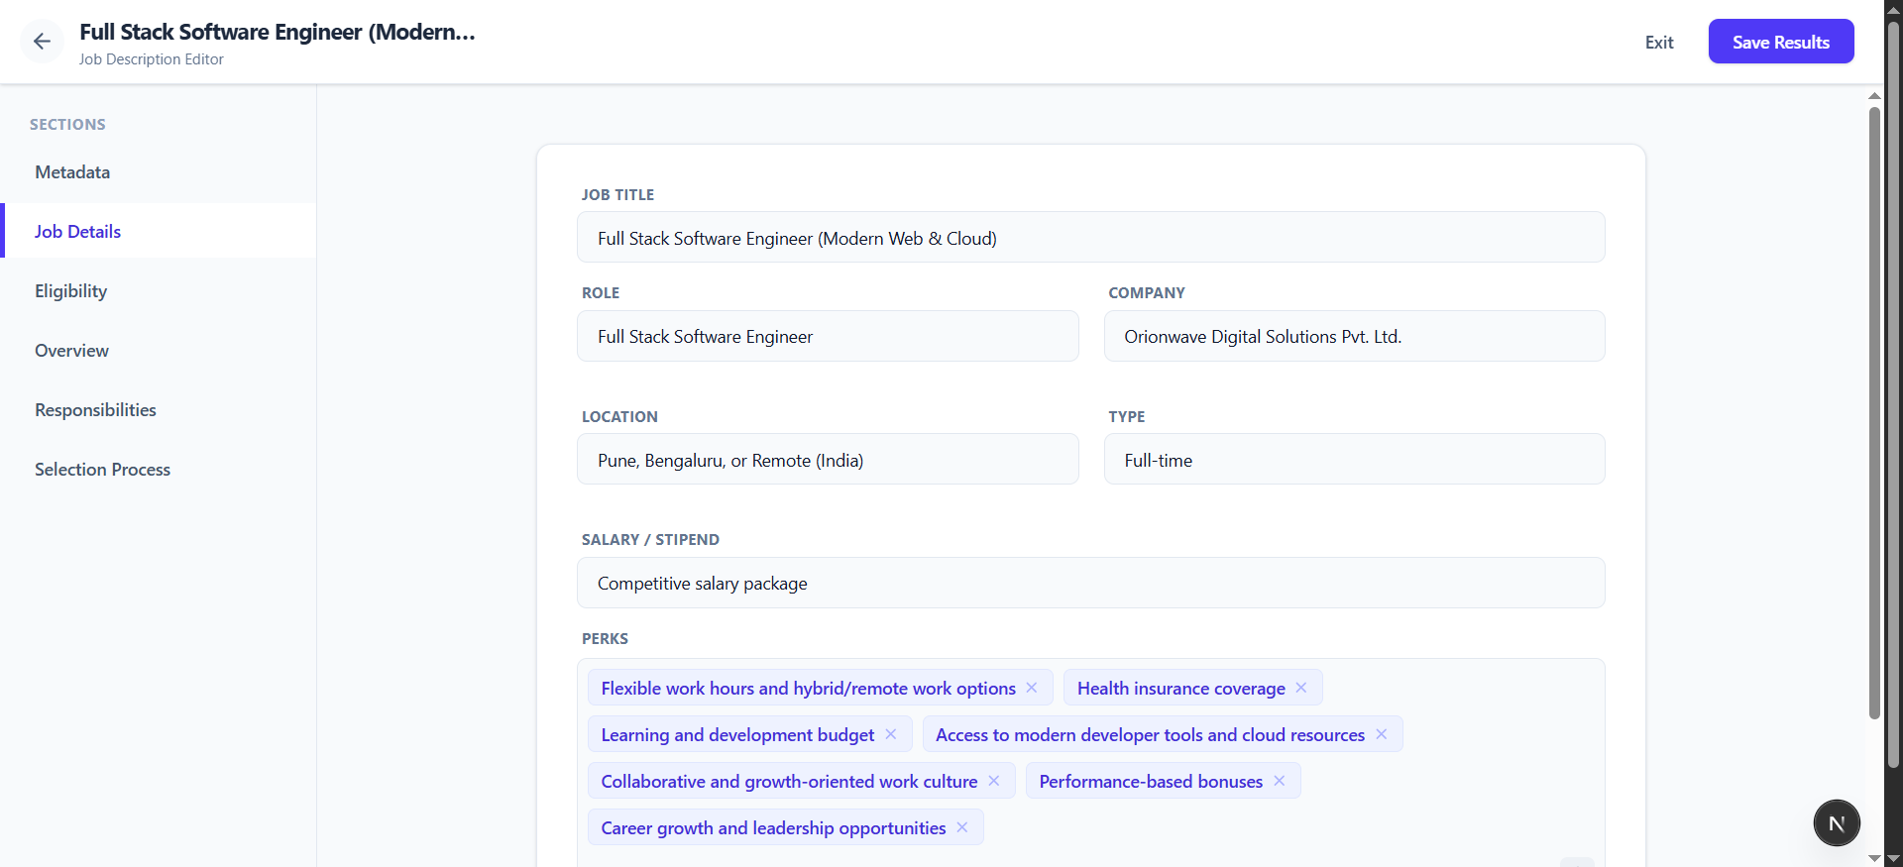This screenshot has width=1903, height=867.
Task: Go to the Eligibility section
Action: coord(70,291)
